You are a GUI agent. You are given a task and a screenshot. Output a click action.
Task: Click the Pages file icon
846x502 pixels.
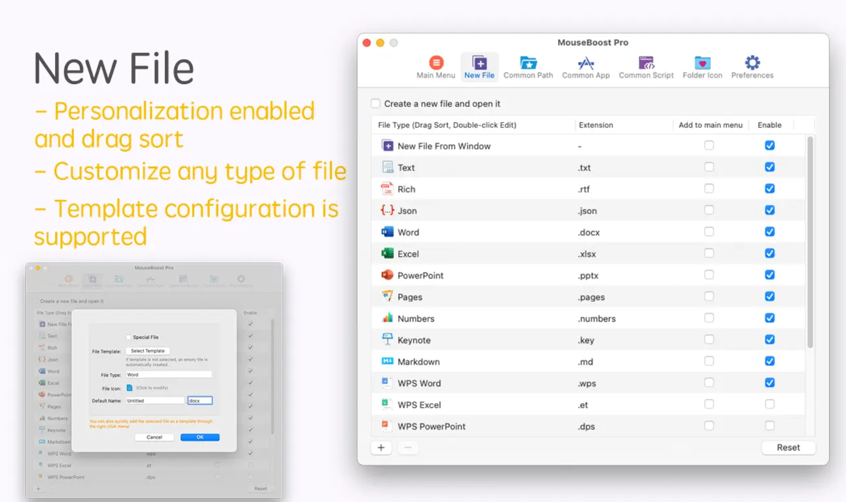tap(387, 297)
